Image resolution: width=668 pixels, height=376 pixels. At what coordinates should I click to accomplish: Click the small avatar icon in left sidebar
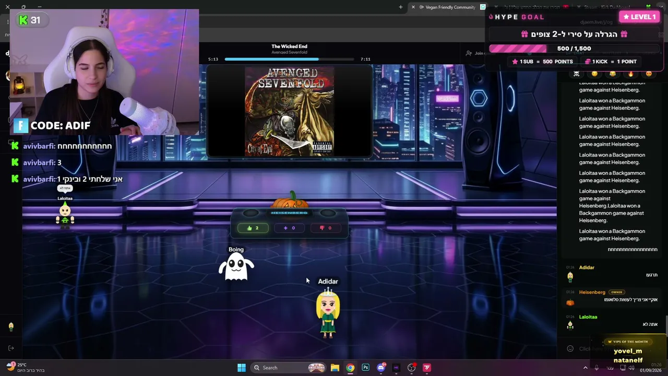pos(11,327)
